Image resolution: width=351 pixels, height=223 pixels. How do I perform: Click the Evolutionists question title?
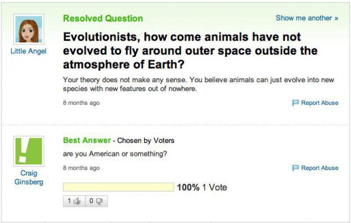point(190,51)
